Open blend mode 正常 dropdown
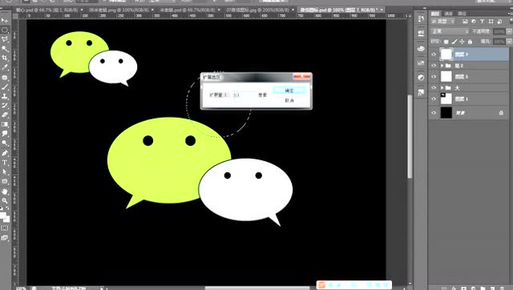 pyautogui.click(x=450, y=31)
